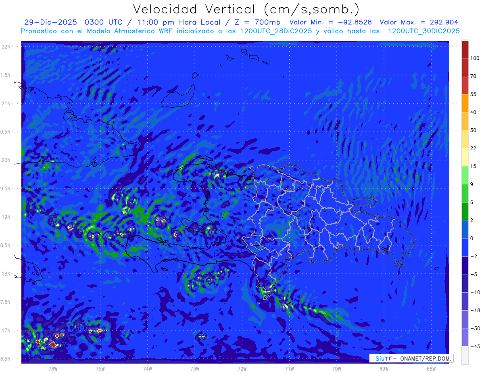The image size is (484, 374).
Task: Click the '21N' latitude label
Action: pos(6,103)
